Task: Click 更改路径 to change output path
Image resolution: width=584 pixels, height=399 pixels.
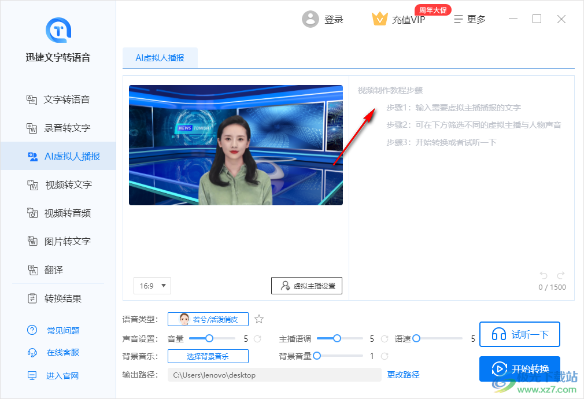Action: [403, 375]
